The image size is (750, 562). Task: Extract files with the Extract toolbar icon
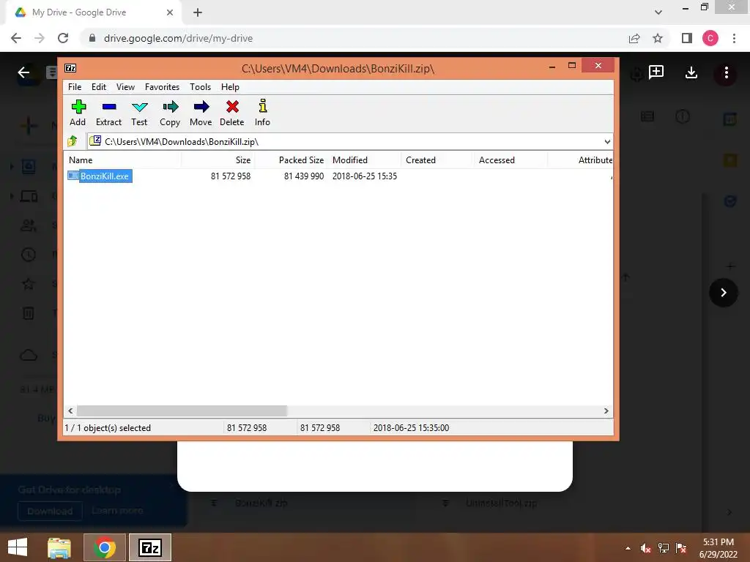point(108,113)
